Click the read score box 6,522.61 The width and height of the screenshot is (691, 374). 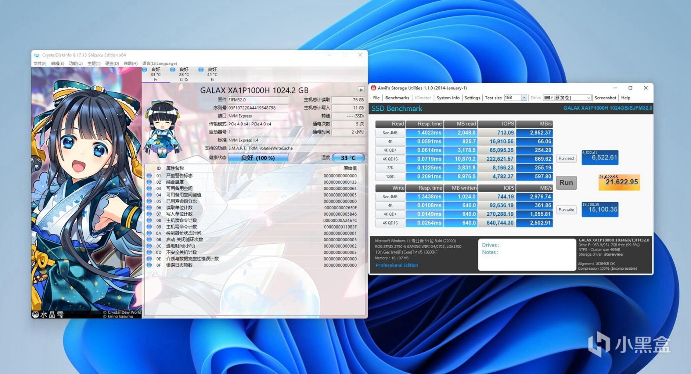pyautogui.click(x=600, y=157)
